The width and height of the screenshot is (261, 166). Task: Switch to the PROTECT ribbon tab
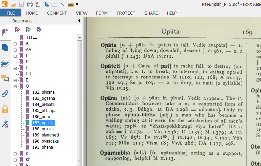126,13
